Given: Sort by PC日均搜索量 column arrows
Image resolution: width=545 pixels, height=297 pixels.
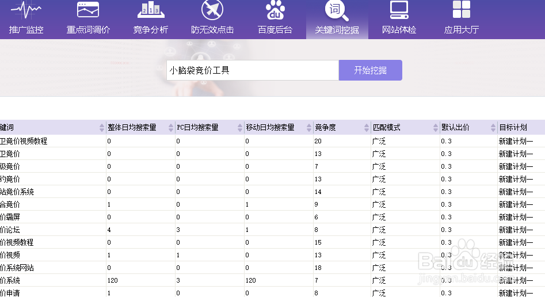Looking at the screenshot, I should [240, 128].
